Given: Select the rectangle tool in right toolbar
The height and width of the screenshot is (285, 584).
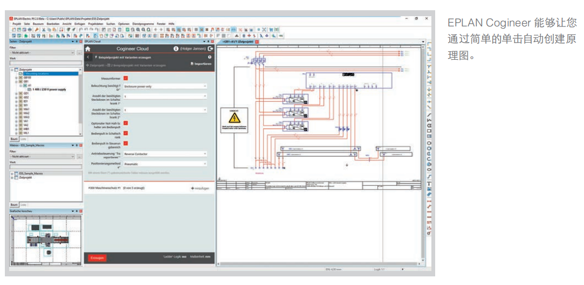Looking at the screenshot, I should coord(429,131).
